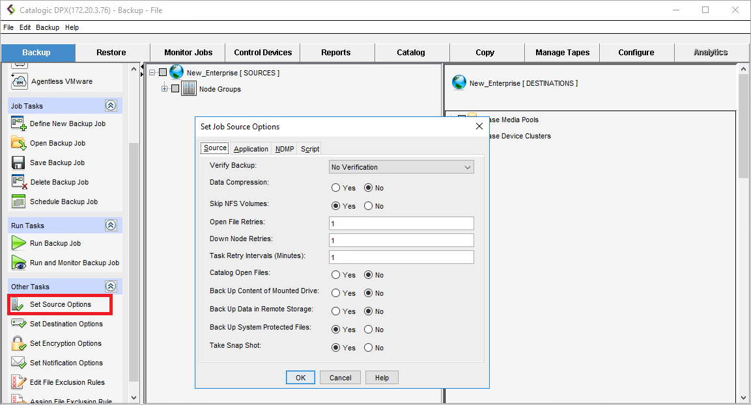
Task: Click OK in Set Job Source Options
Action: [300, 378]
